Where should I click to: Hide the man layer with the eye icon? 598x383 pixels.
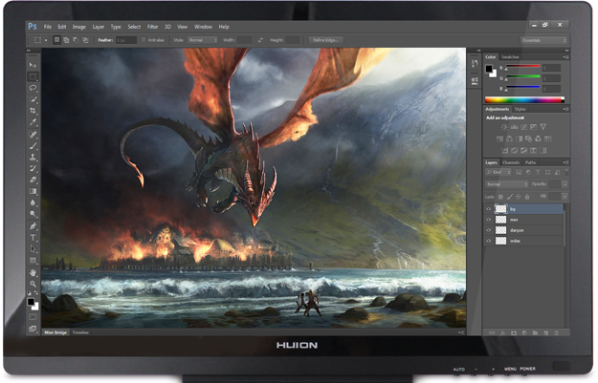pos(489,220)
